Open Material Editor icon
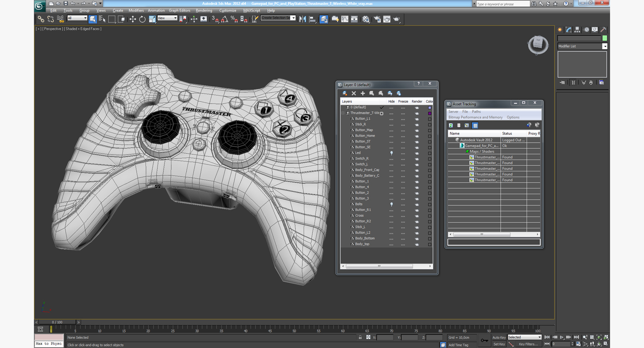The width and height of the screenshot is (644, 348). tap(366, 19)
